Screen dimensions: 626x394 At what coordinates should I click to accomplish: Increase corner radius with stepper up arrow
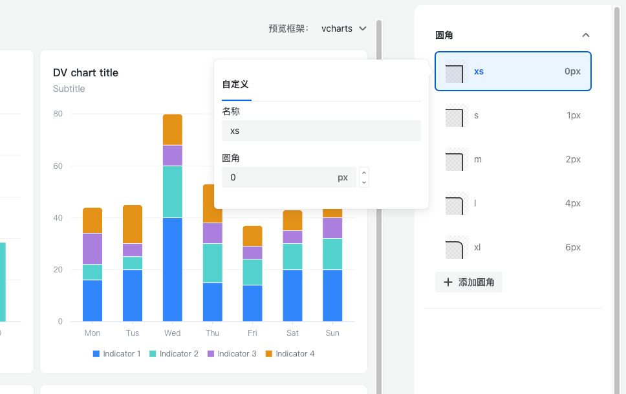(364, 173)
